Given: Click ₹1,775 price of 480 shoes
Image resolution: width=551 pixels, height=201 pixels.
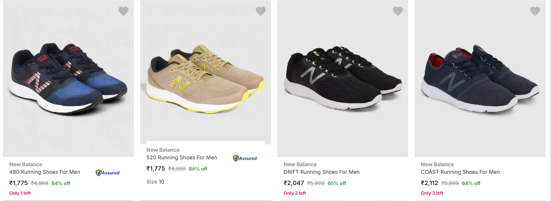Looking at the screenshot, I should click(18, 183).
